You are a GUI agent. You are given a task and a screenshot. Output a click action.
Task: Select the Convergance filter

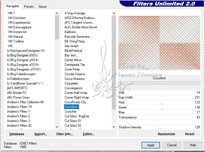pos(73,88)
